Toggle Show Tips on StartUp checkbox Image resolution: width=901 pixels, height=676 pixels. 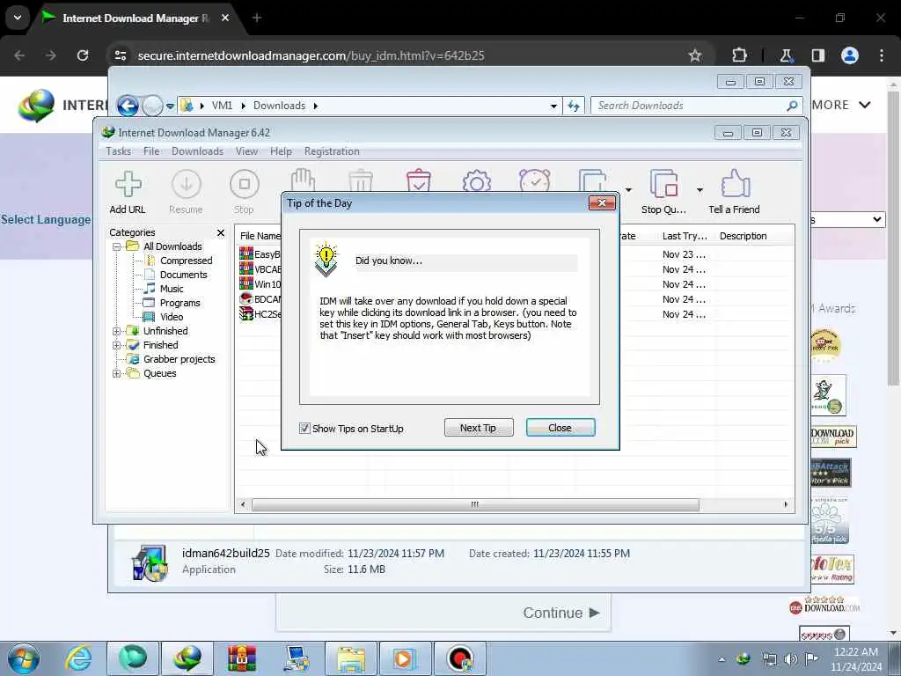[304, 429]
